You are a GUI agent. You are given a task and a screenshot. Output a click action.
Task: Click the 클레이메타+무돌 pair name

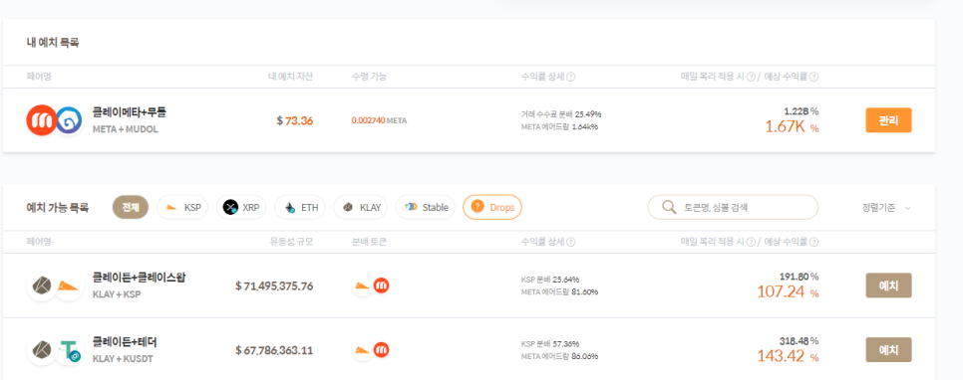pos(129,112)
